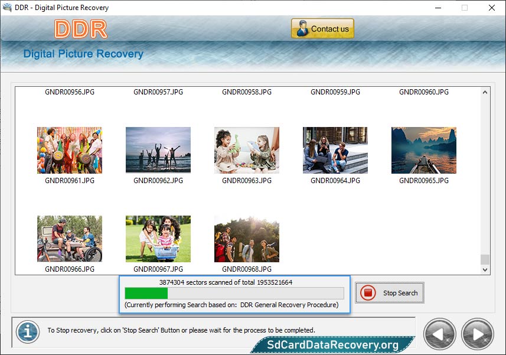Select the GNDR00968.JPG hikers thumbnail
The image size is (506, 355).
[x=247, y=239]
